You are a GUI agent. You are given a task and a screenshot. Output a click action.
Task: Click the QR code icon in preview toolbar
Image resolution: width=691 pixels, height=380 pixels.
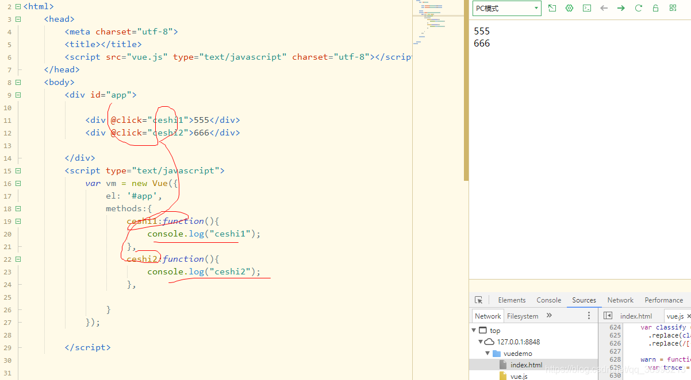673,8
